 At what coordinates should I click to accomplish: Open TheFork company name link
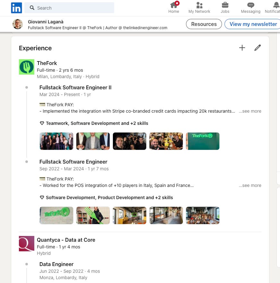(47, 63)
